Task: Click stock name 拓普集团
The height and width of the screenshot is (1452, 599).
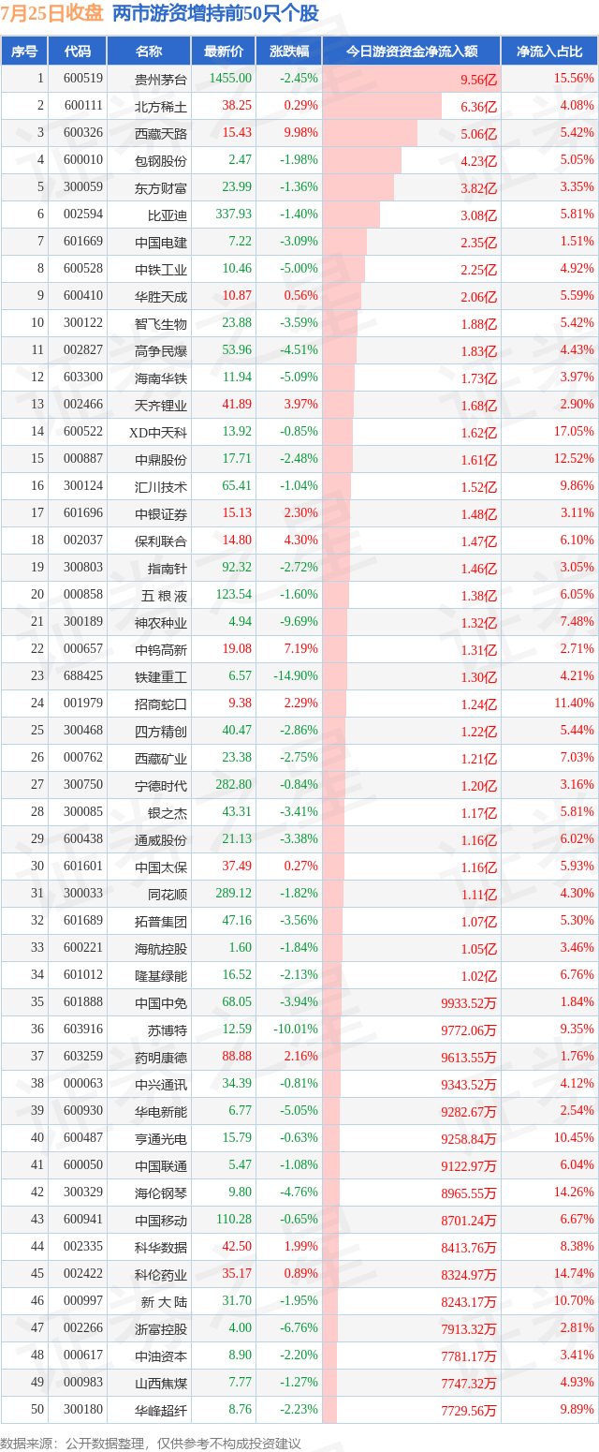Action: click(x=161, y=921)
